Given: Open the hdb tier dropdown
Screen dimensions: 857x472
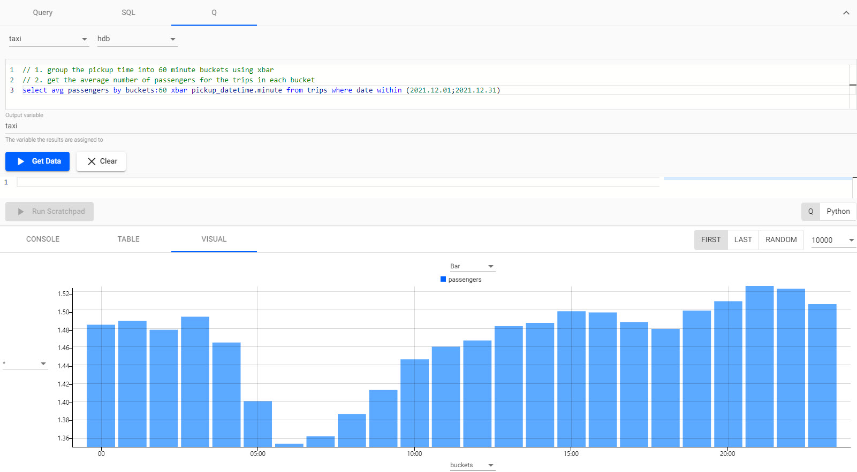Looking at the screenshot, I should 137,39.
